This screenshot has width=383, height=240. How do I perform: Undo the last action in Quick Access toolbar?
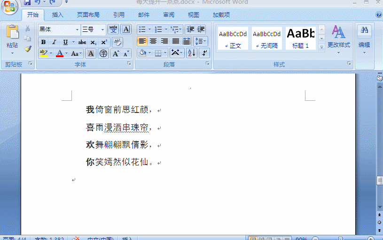(38, 2)
